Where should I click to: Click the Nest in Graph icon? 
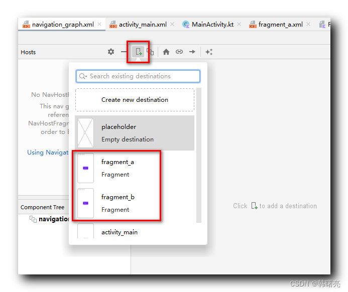pyautogui.click(x=150, y=52)
